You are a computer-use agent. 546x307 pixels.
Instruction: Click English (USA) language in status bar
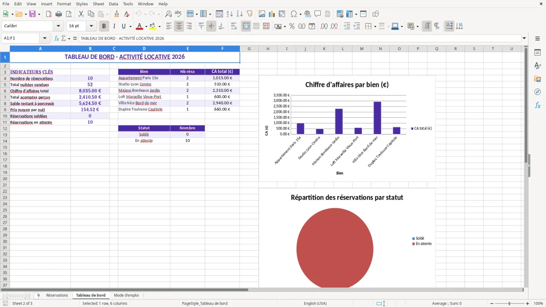tap(315, 303)
